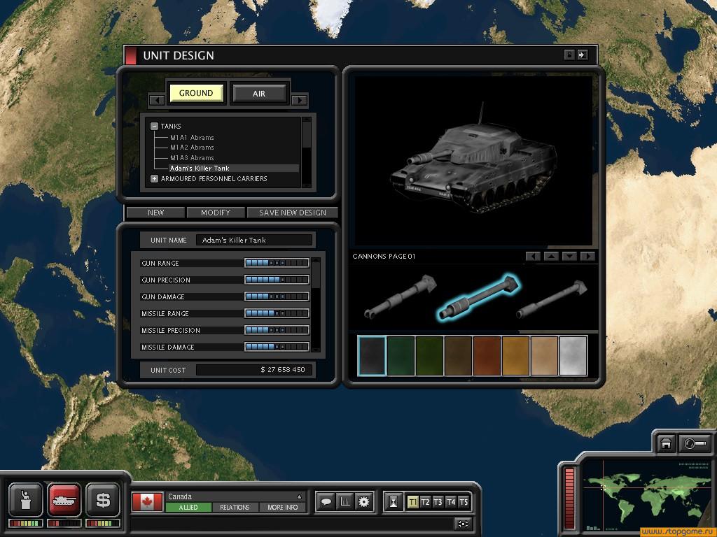Click the SAVE NEW DESIGN button
The image size is (717, 537).
pyautogui.click(x=293, y=213)
